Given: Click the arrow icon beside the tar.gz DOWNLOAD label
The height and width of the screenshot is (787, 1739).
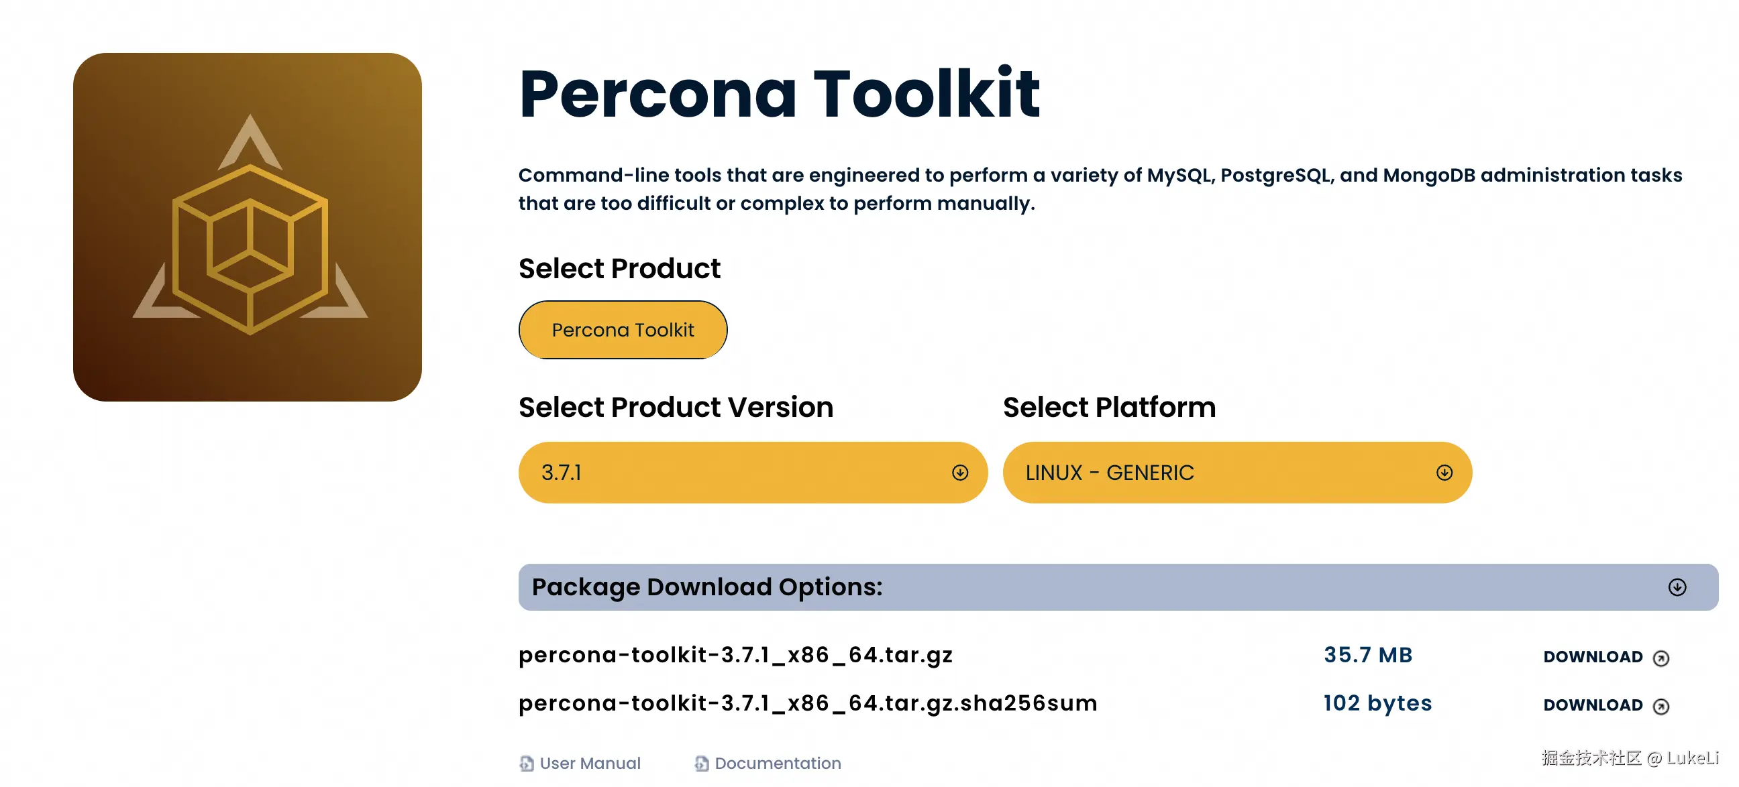Looking at the screenshot, I should [x=1661, y=658].
